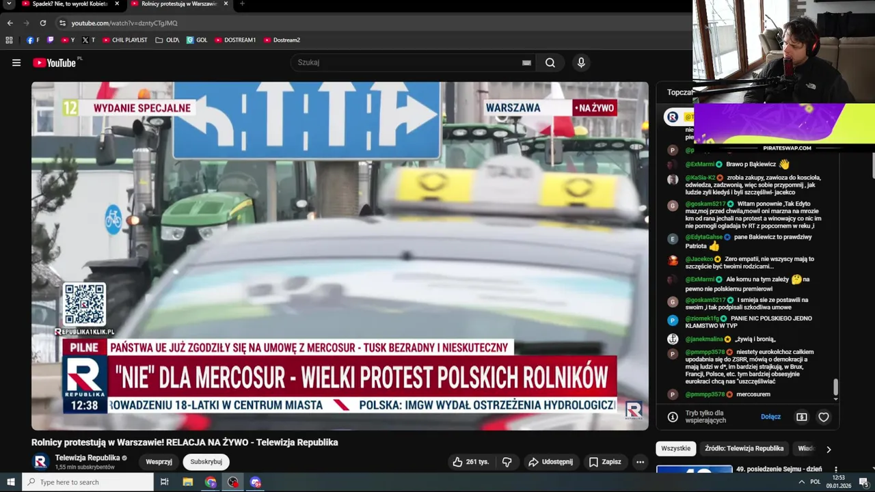This screenshot has height=492, width=875.
Task: Open the Telewizja Republika channel name link
Action: pyautogui.click(x=87, y=458)
